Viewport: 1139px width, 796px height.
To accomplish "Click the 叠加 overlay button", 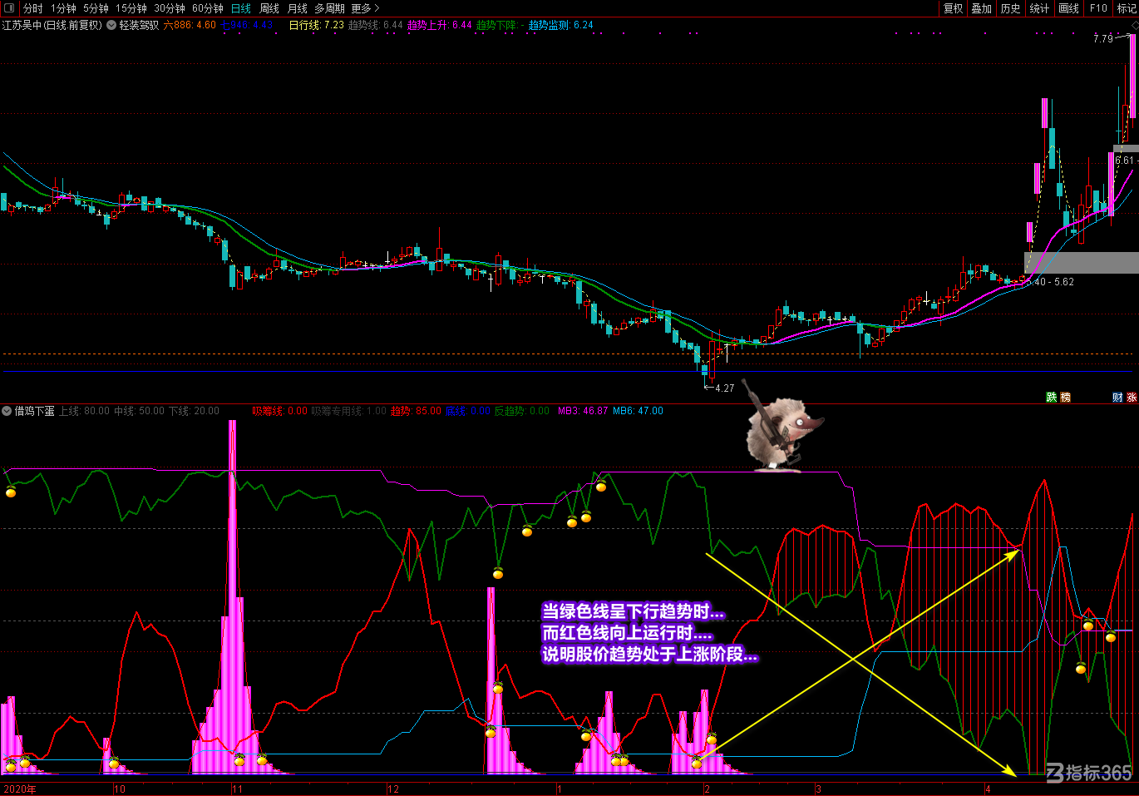I will pyautogui.click(x=982, y=8).
